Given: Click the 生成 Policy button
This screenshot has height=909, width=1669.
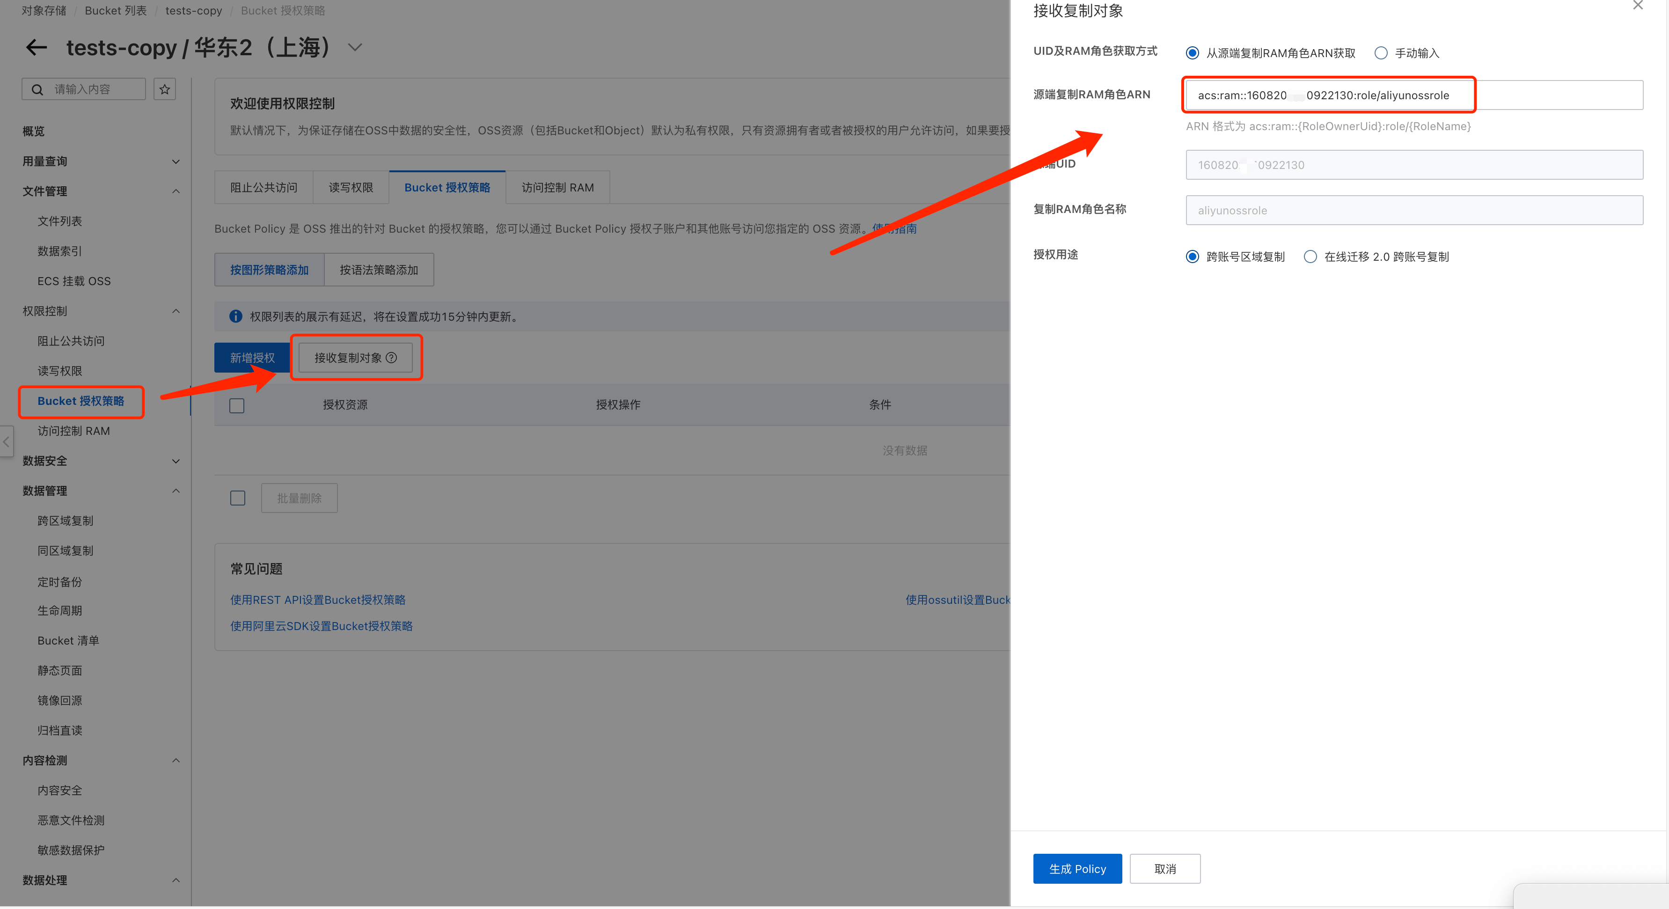Looking at the screenshot, I should [1077, 868].
